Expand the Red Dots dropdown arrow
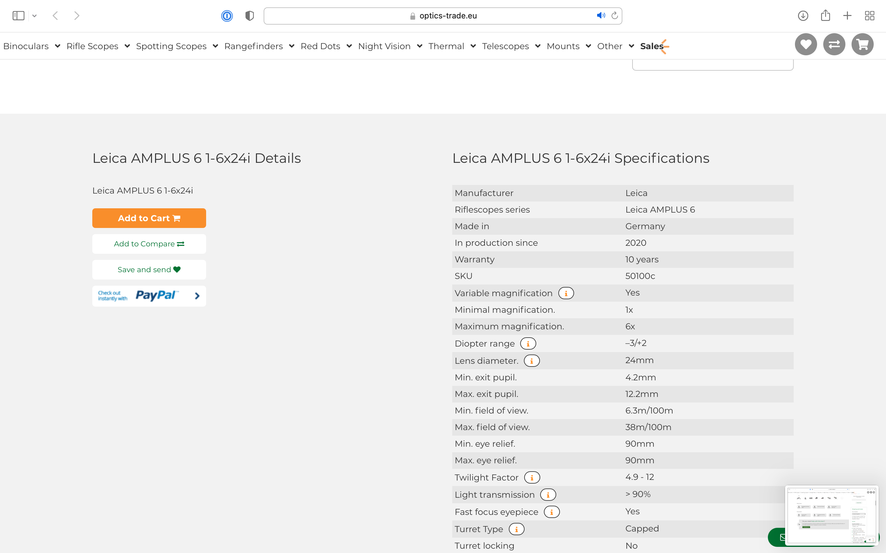Image resolution: width=886 pixels, height=553 pixels. coord(349,46)
